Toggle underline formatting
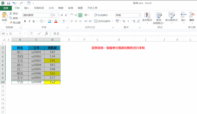197x114 pixels. point(34,21)
